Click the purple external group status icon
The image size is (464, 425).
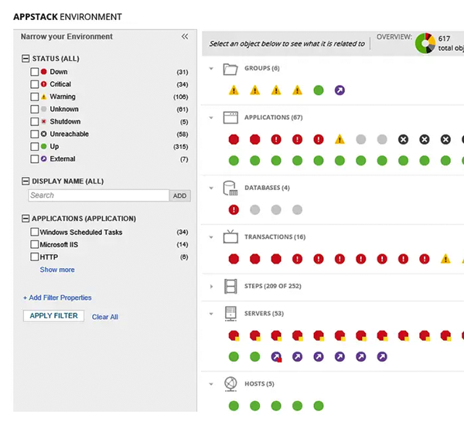coord(339,90)
